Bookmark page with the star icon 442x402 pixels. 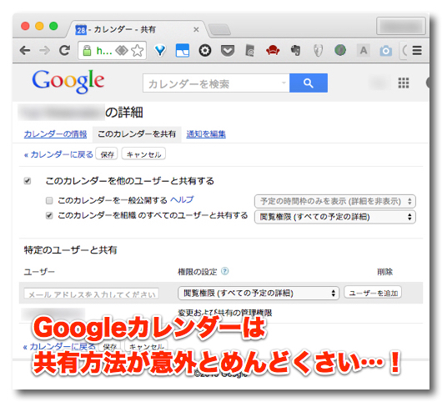click(138, 51)
